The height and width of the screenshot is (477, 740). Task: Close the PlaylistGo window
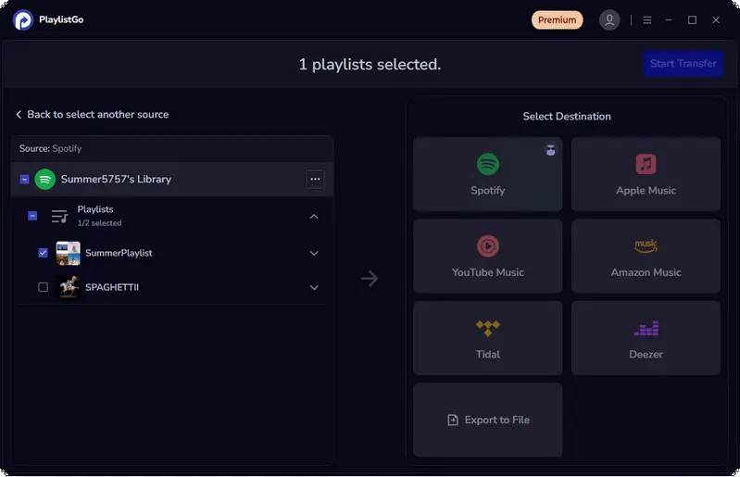coord(716,19)
